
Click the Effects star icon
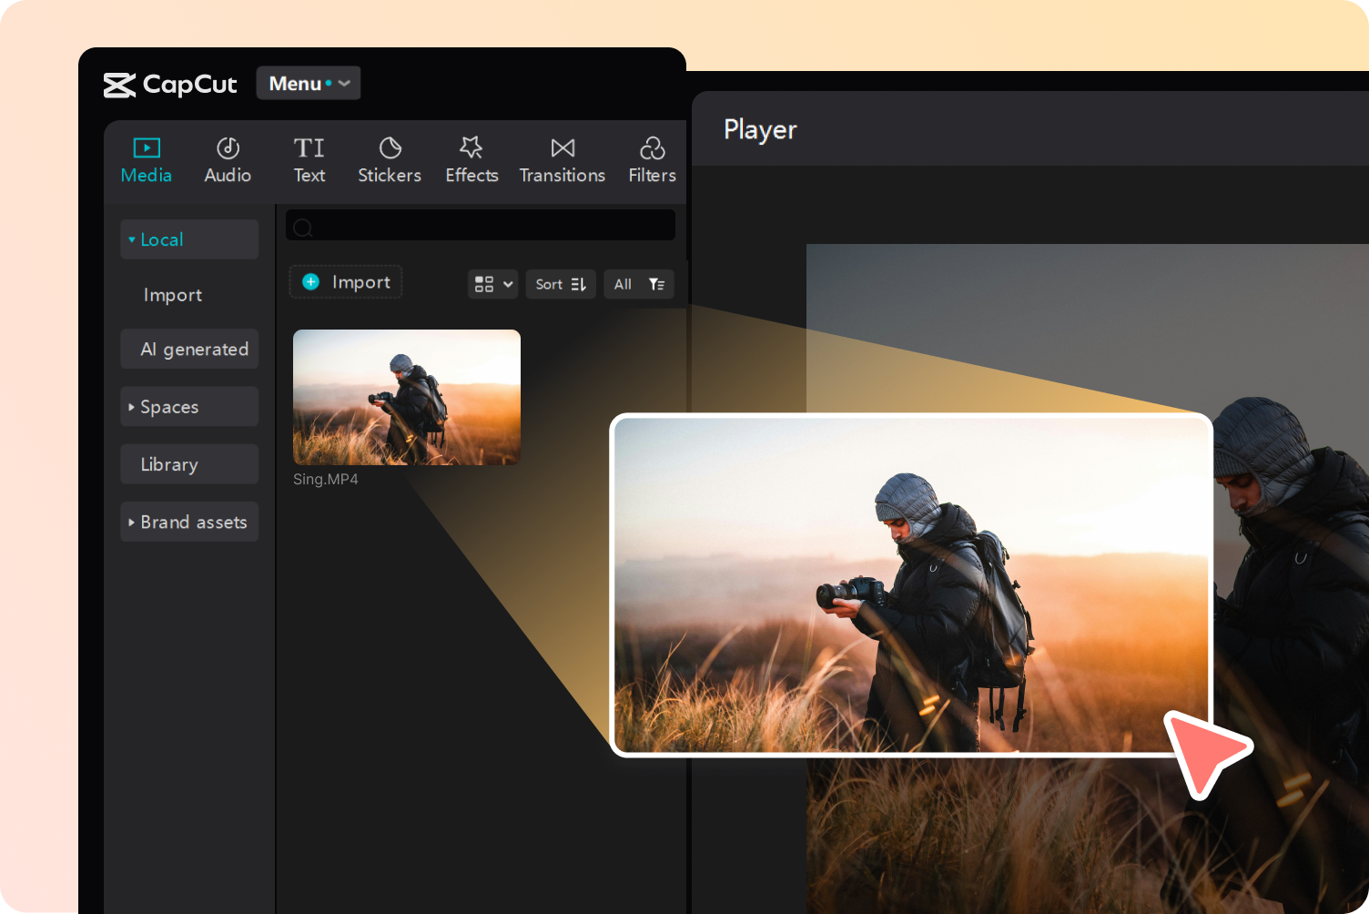(472, 147)
